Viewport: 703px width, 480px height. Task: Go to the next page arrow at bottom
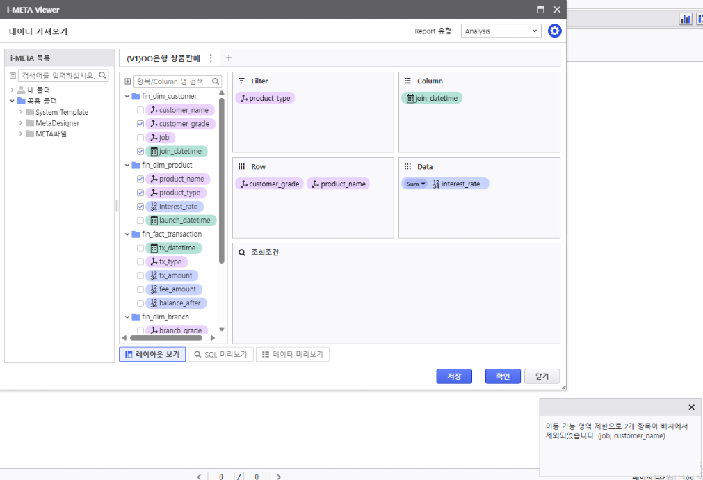(x=279, y=477)
